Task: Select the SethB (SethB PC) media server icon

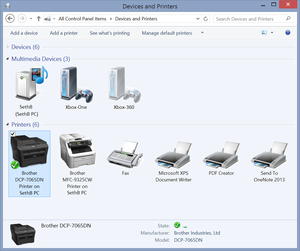Action: pyautogui.click(x=31, y=83)
